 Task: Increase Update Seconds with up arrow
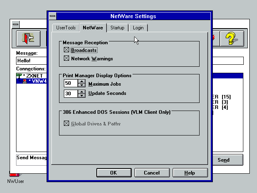pos(82,92)
